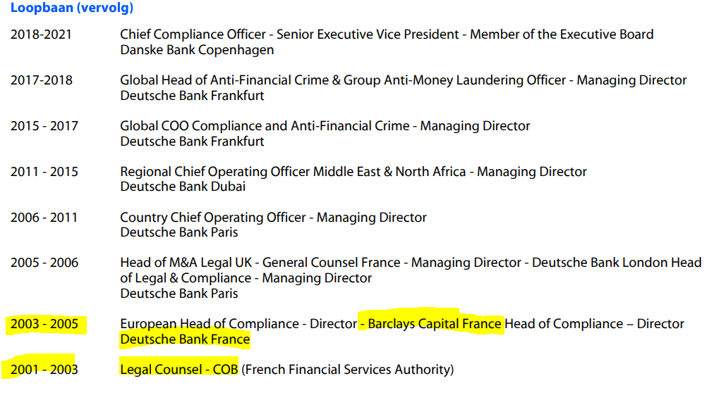The image size is (714, 419).
Task: Click the "Danske Bank Copenhagen" text
Action: (x=197, y=50)
